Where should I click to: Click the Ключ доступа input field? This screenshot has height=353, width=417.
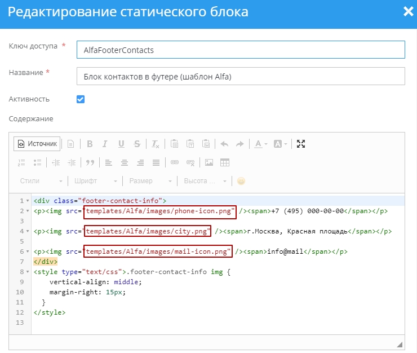tap(241, 50)
